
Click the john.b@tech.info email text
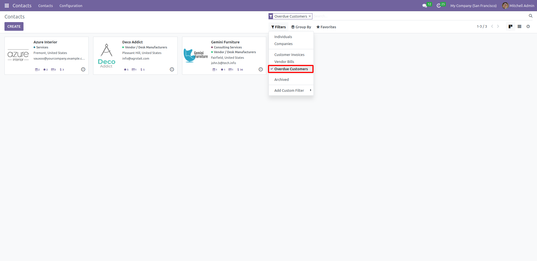point(223,63)
